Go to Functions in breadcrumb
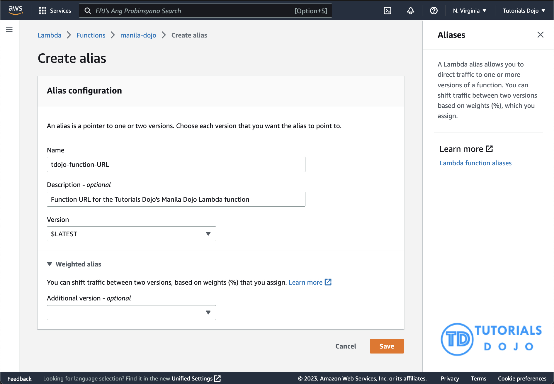The image size is (554, 384). click(x=91, y=35)
